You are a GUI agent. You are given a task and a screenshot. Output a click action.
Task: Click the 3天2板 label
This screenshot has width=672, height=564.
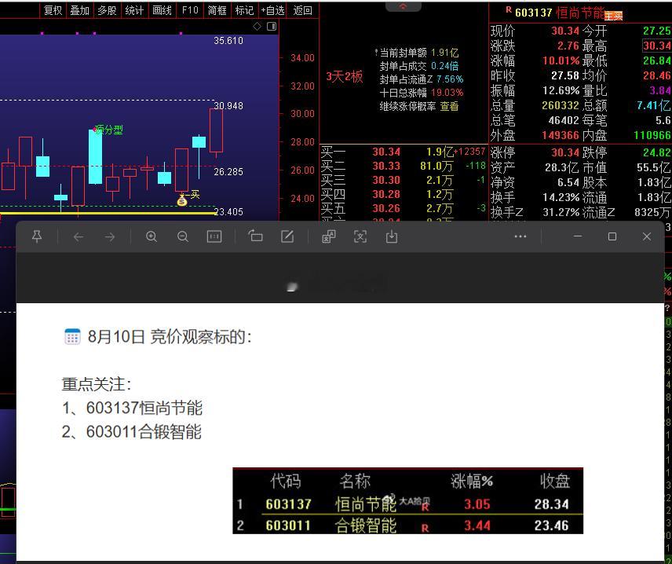(344, 77)
